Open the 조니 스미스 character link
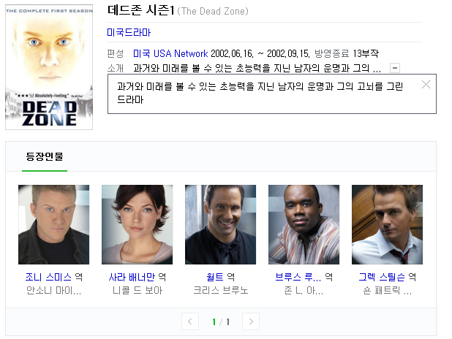 coord(48,277)
